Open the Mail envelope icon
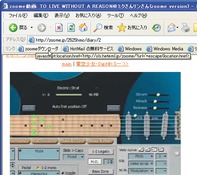 171,28
